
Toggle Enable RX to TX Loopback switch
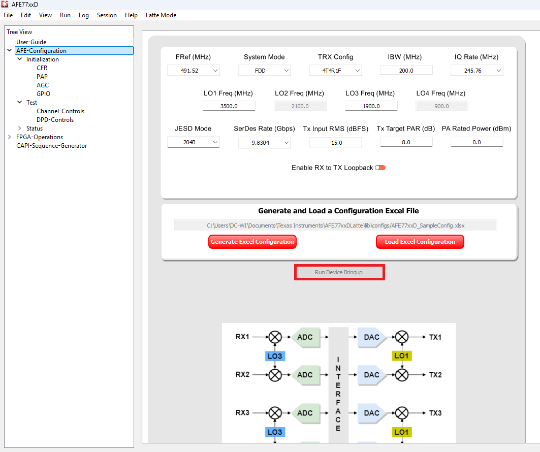tap(380, 168)
